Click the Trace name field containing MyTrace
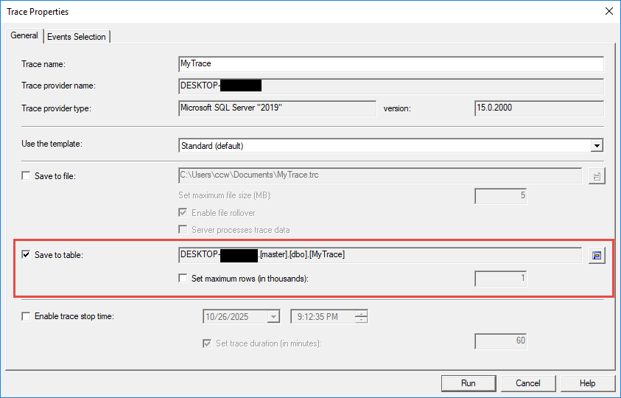This screenshot has height=398, width=621. (391, 64)
